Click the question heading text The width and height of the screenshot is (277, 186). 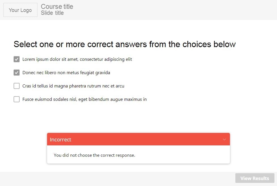point(124,44)
